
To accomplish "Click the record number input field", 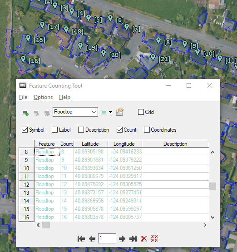I will tap(107, 238).
